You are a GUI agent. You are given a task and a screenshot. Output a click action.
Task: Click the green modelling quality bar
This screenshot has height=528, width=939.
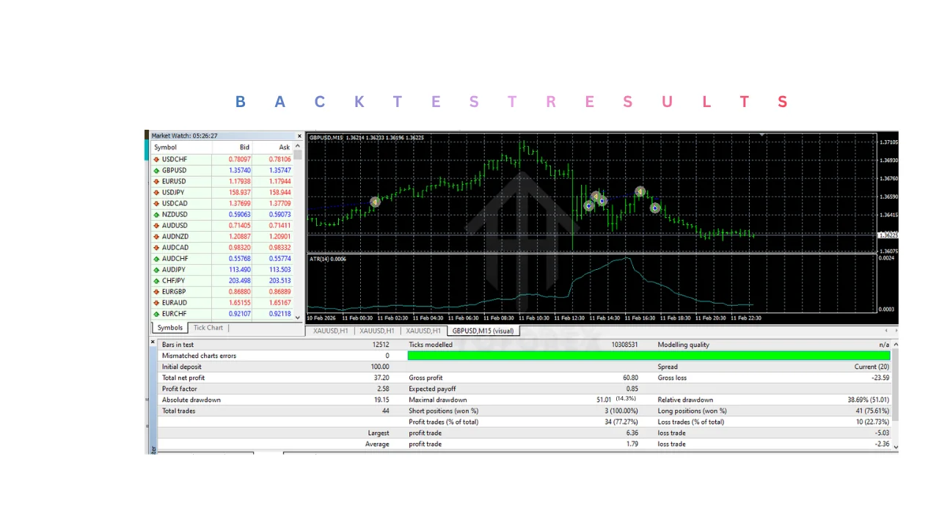(648, 356)
